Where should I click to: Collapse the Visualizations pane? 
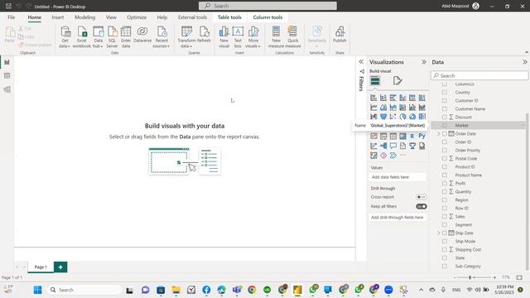pyautogui.click(x=424, y=62)
